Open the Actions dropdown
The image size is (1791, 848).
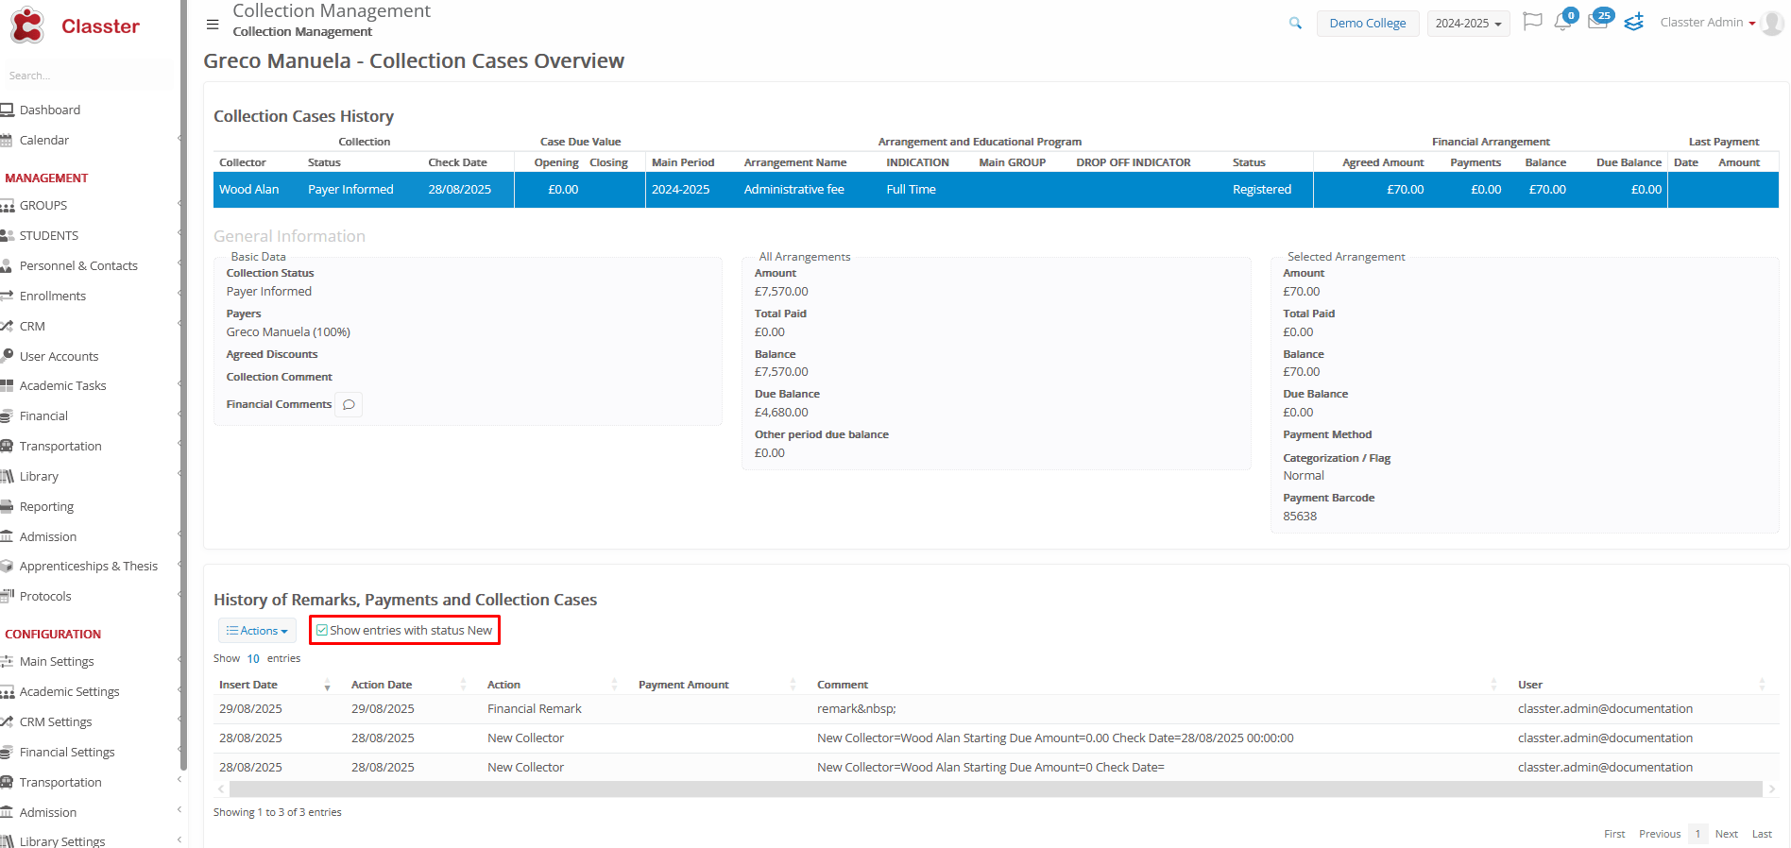tap(257, 631)
